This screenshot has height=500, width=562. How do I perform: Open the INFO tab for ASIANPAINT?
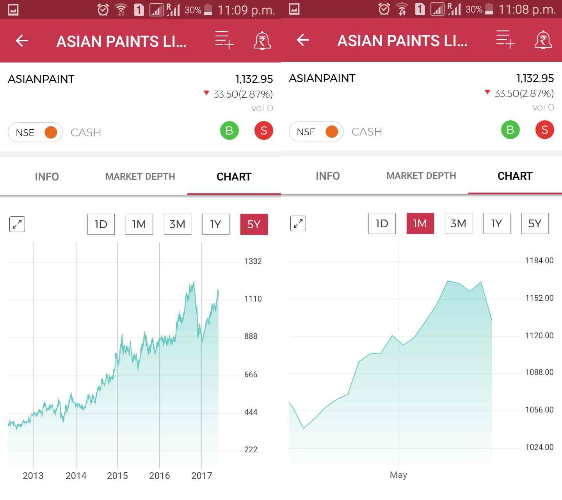point(47,177)
